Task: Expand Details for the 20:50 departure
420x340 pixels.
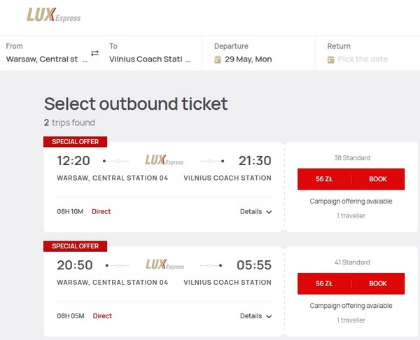Action: pos(255,316)
